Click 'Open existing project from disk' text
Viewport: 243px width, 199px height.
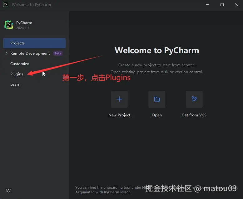pos(157,72)
